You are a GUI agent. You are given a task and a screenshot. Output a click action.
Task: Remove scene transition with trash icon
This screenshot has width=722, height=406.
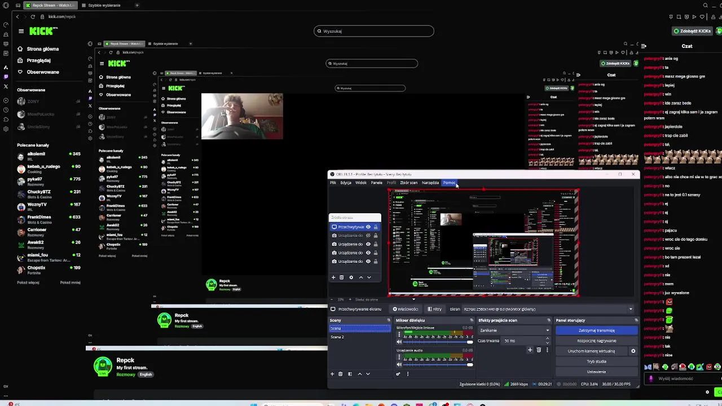coord(539,350)
